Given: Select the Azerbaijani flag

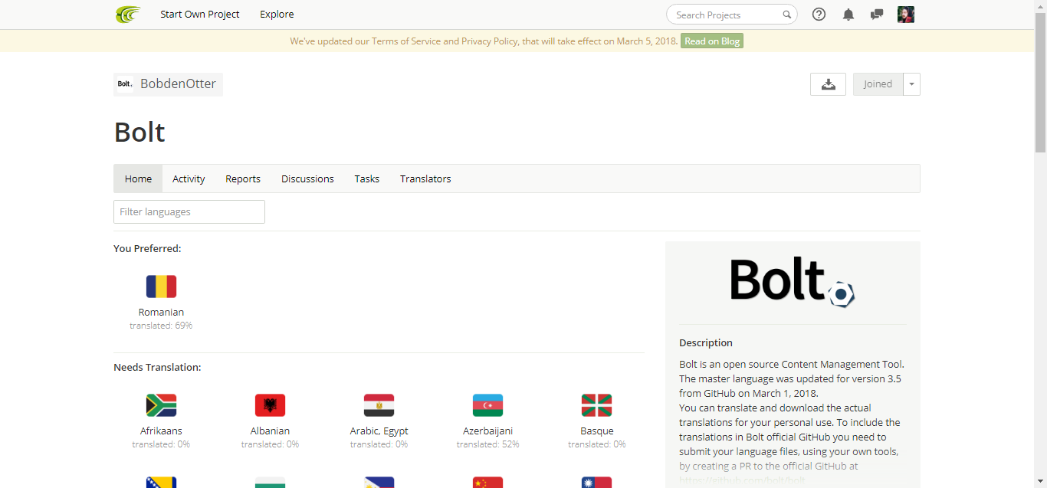Looking at the screenshot, I should [487, 405].
